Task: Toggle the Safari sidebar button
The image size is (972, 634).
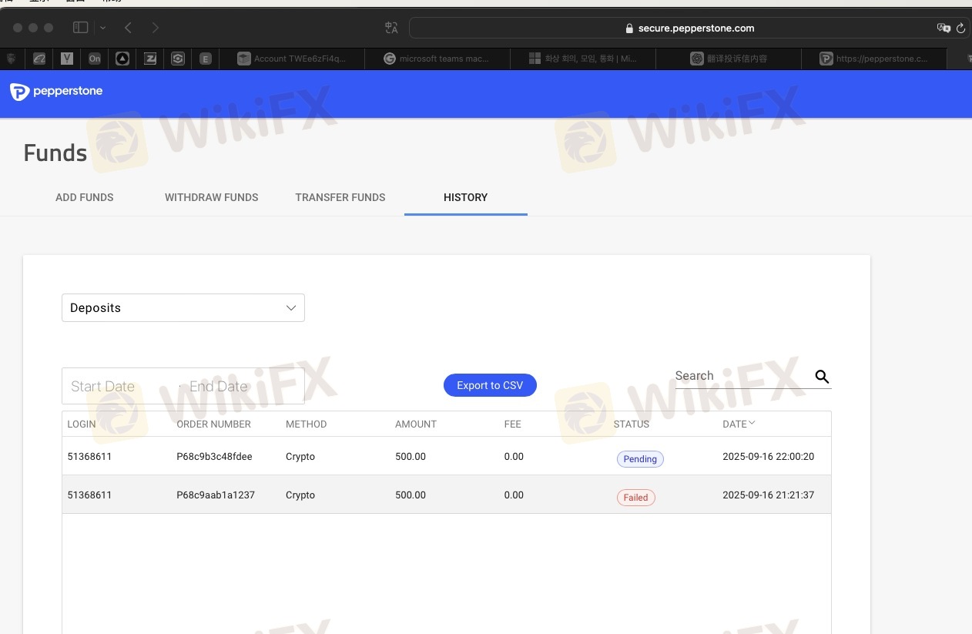Action: pos(80,28)
